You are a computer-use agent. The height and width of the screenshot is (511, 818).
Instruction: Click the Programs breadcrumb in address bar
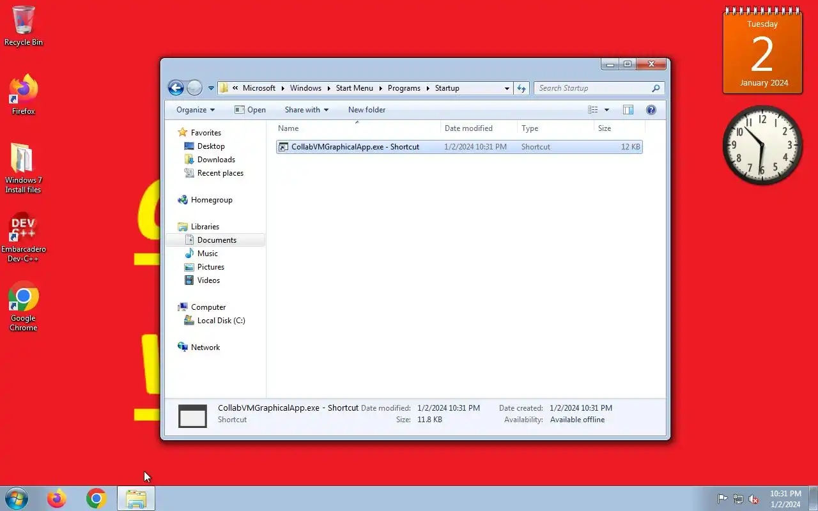[x=404, y=88]
